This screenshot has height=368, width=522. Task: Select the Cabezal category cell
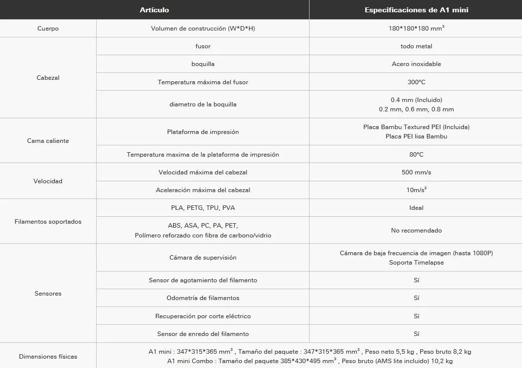click(48, 78)
